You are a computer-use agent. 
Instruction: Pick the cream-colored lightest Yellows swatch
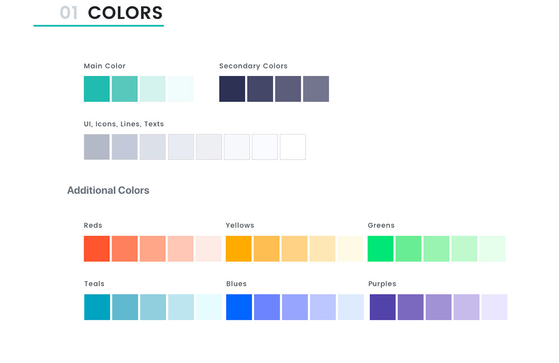350,249
